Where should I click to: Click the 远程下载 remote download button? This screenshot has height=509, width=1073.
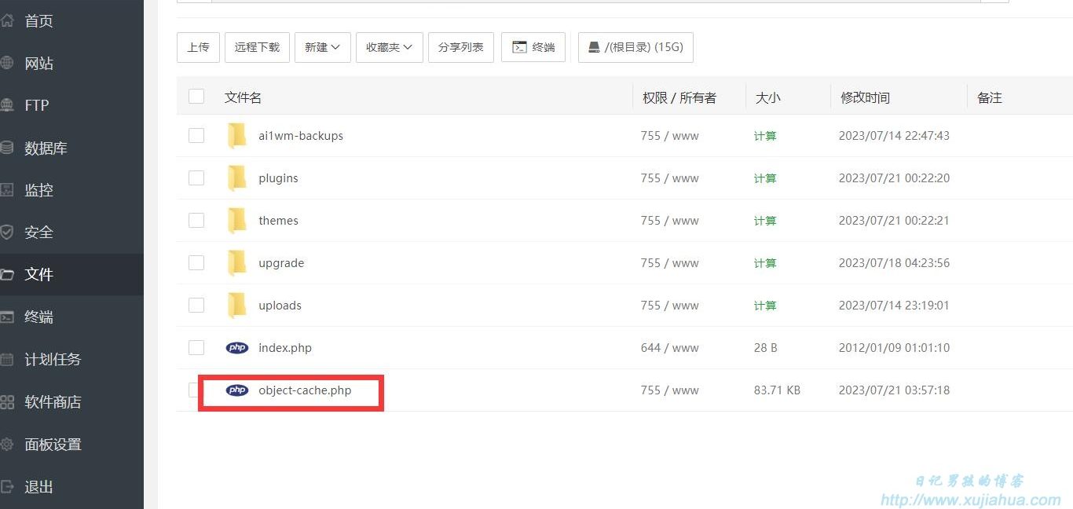click(x=257, y=47)
